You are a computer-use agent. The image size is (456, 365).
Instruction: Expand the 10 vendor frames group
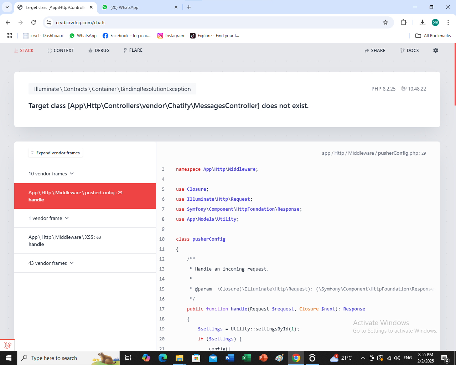[x=51, y=174]
